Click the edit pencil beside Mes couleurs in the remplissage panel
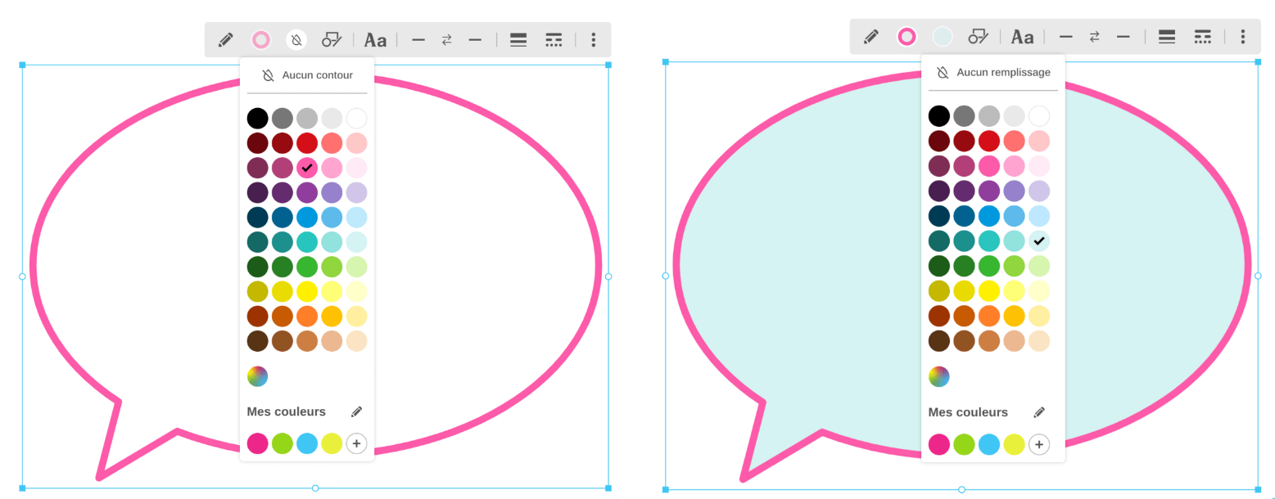The image size is (1275, 499). coord(1038,412)
